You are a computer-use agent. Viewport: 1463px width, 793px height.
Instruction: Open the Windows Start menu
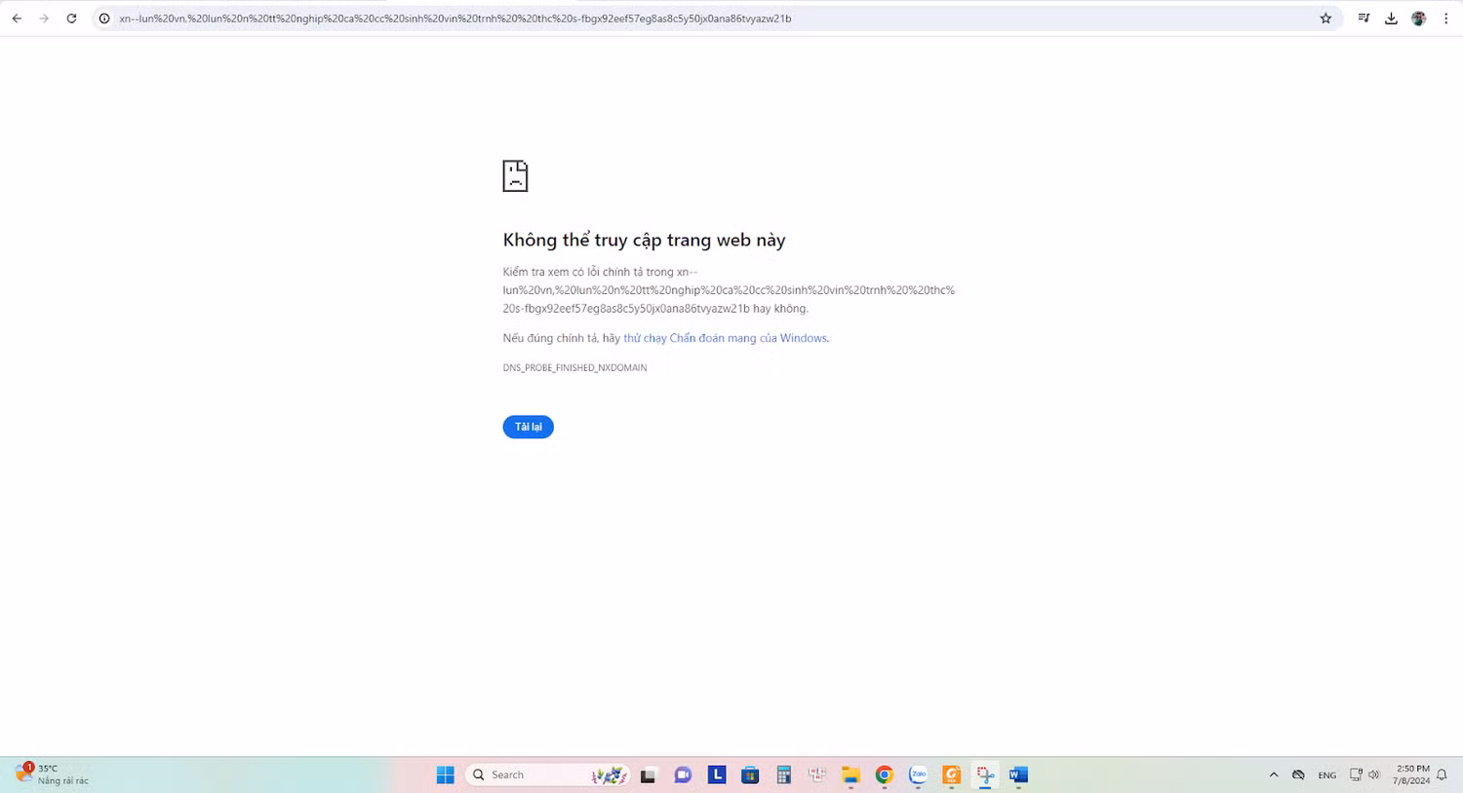tap(446, 774)
